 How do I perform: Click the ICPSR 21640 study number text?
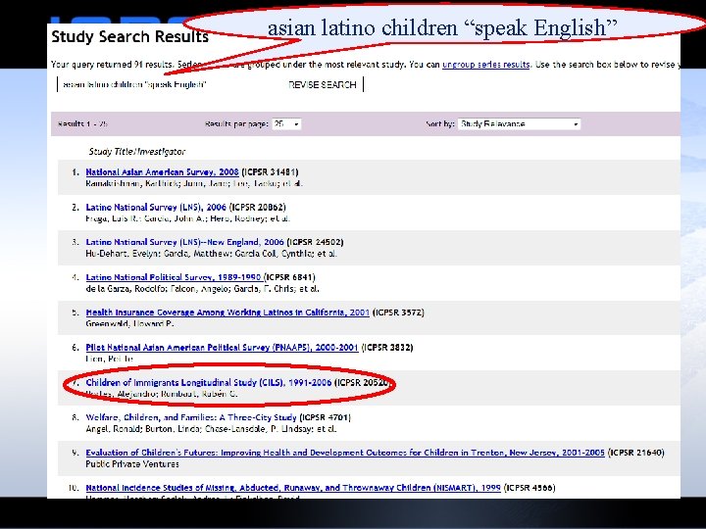tap(635, 453)
